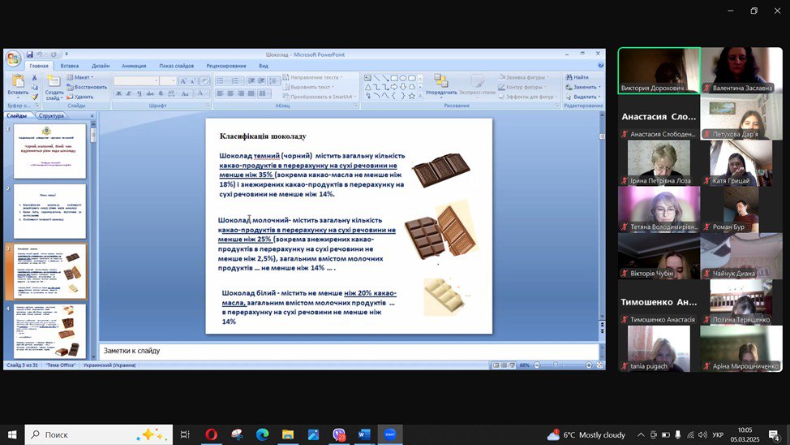Select the triangle shape in shapes gallery

pos(367,87)
